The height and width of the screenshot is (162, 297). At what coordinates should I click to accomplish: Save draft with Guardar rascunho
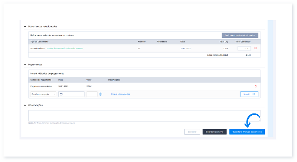[214, 132]
